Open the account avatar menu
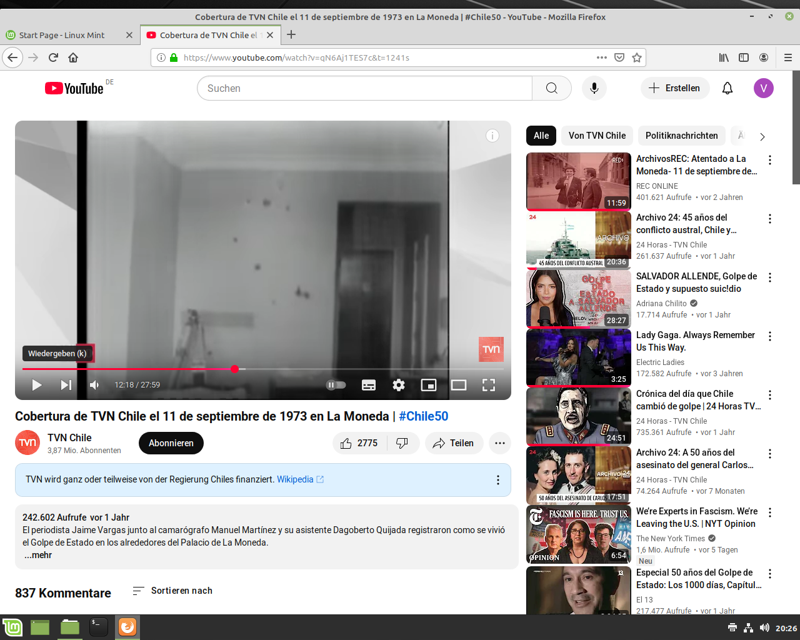This screenshot has height=640, width=800. click(x=764, y=88)
